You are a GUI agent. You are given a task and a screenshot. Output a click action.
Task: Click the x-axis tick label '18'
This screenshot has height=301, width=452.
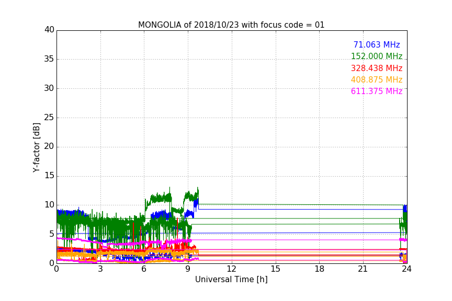coord(320,269)
